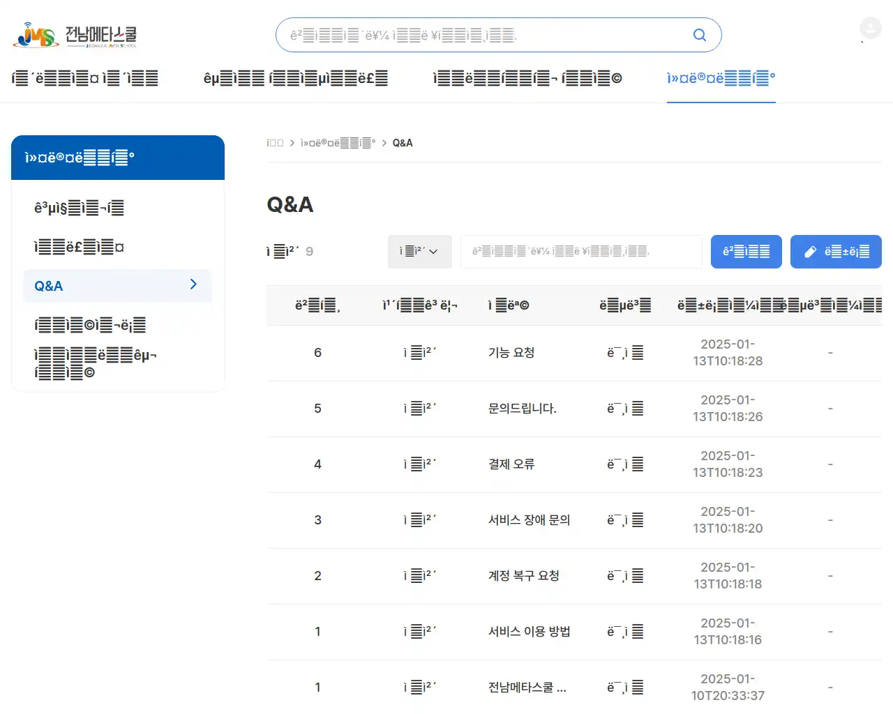Open the first item in the sidebar menu

pyautogui.click(x=80, y=208)
